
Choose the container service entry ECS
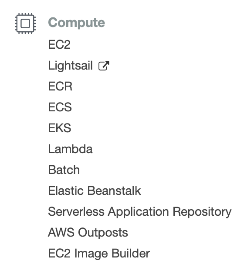(60, 107)
